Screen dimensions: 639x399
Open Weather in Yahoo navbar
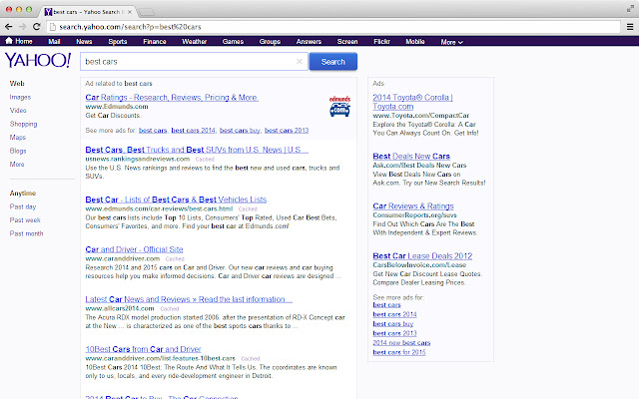(194, 42)
